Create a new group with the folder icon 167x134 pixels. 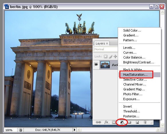coord(129,122)
